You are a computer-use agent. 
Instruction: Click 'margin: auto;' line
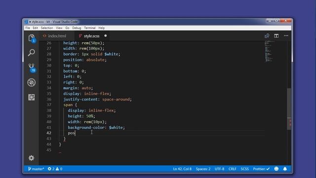point(78,88)
